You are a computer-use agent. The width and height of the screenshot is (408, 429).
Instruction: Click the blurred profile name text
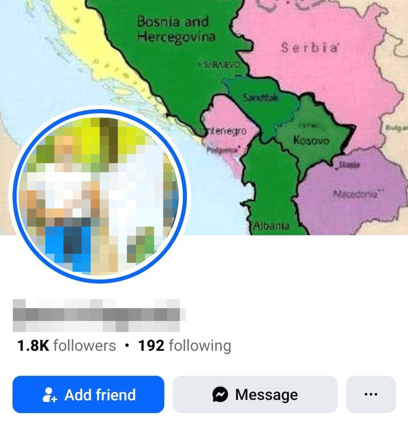coord(97,316)
